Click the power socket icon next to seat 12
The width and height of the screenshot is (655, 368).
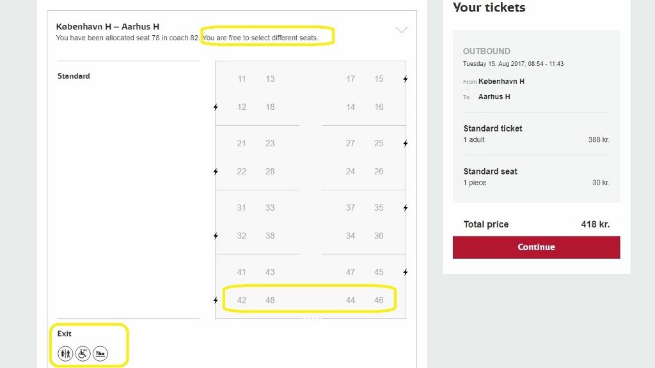click(216, 107)
